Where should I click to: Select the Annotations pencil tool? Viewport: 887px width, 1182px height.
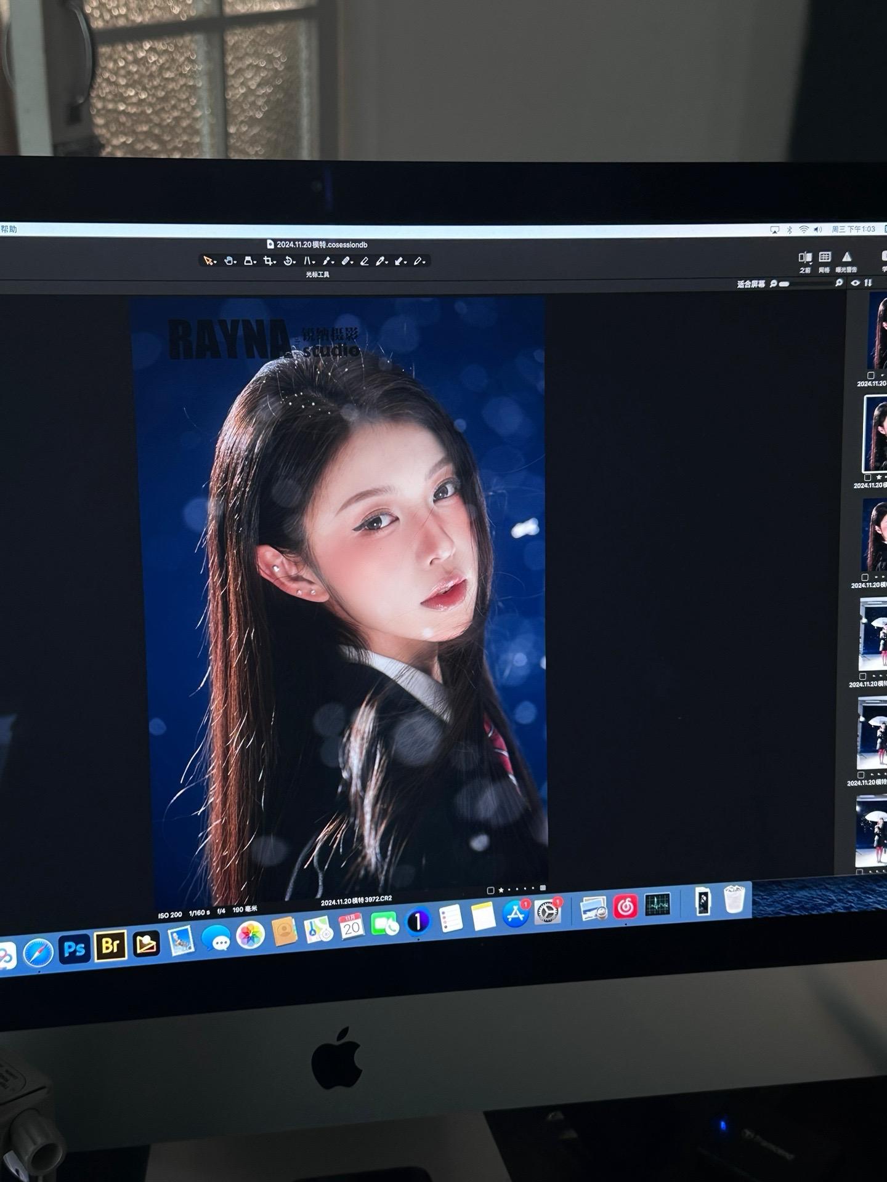coord(419,261)
